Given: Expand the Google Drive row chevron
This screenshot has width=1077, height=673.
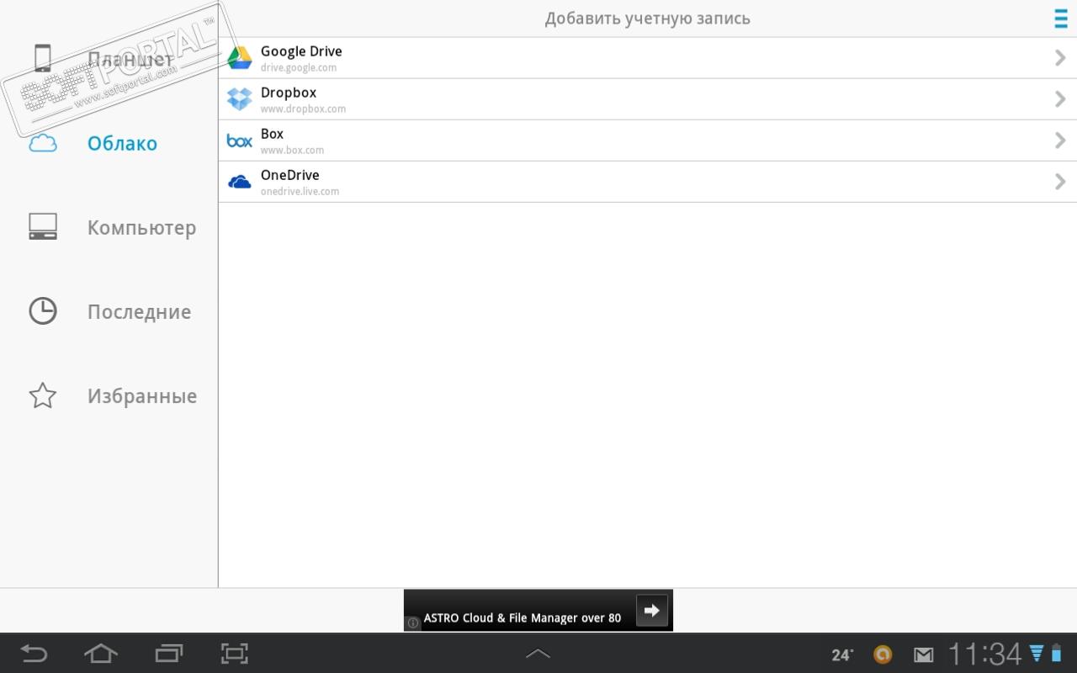Looking at the screenshot, I should [x=1060, y=57].
